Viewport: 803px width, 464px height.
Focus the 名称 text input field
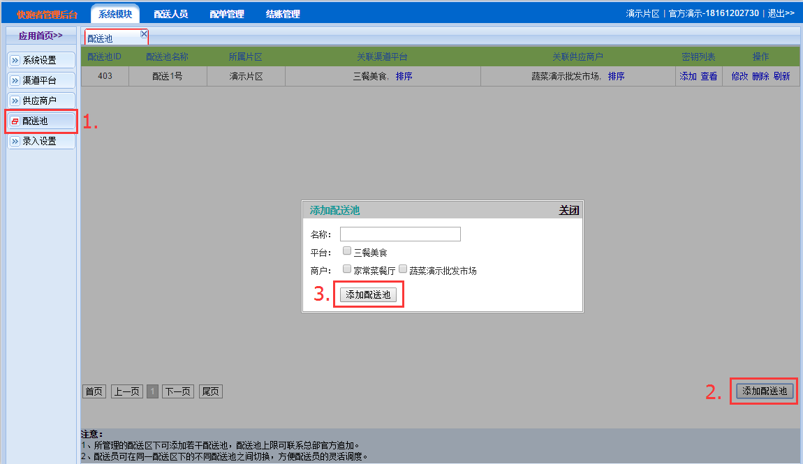point(400,234)
